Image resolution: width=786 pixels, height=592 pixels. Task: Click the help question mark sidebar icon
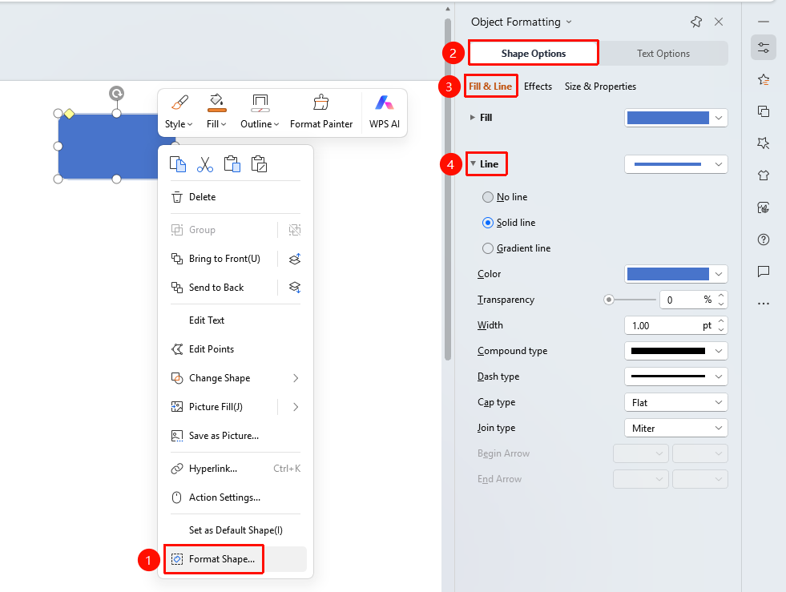(x=764, y=240)
